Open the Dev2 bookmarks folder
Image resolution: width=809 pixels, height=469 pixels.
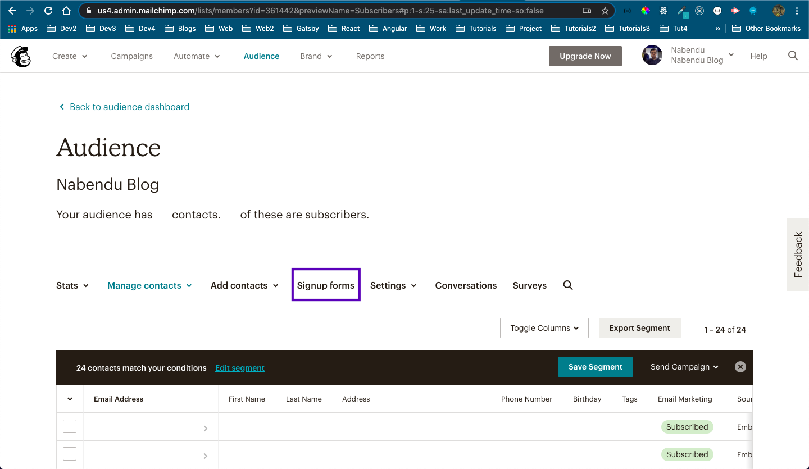[x=61, y=28]
